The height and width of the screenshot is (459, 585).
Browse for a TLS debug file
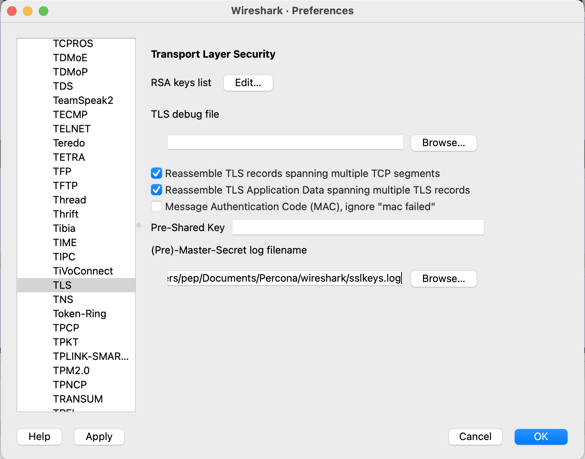(x=443, y=143)
